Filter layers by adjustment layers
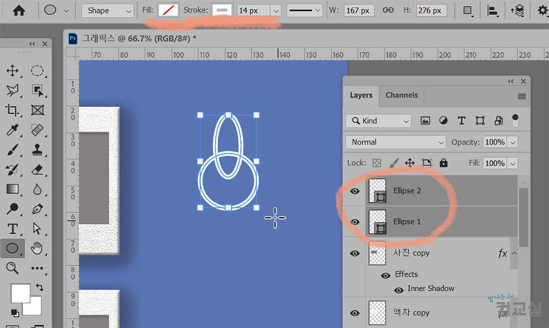 (x=443, y=121)
